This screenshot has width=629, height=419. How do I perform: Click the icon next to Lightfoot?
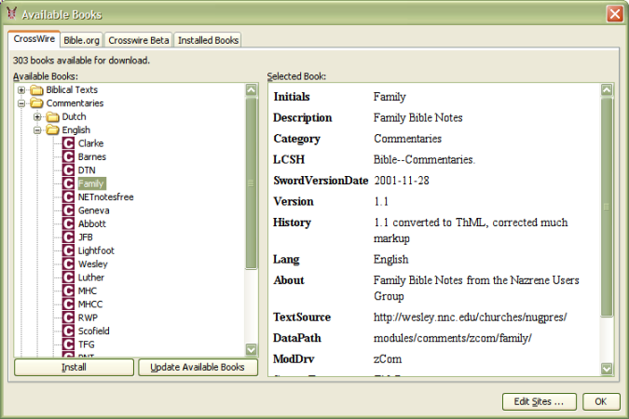[68, 250]
